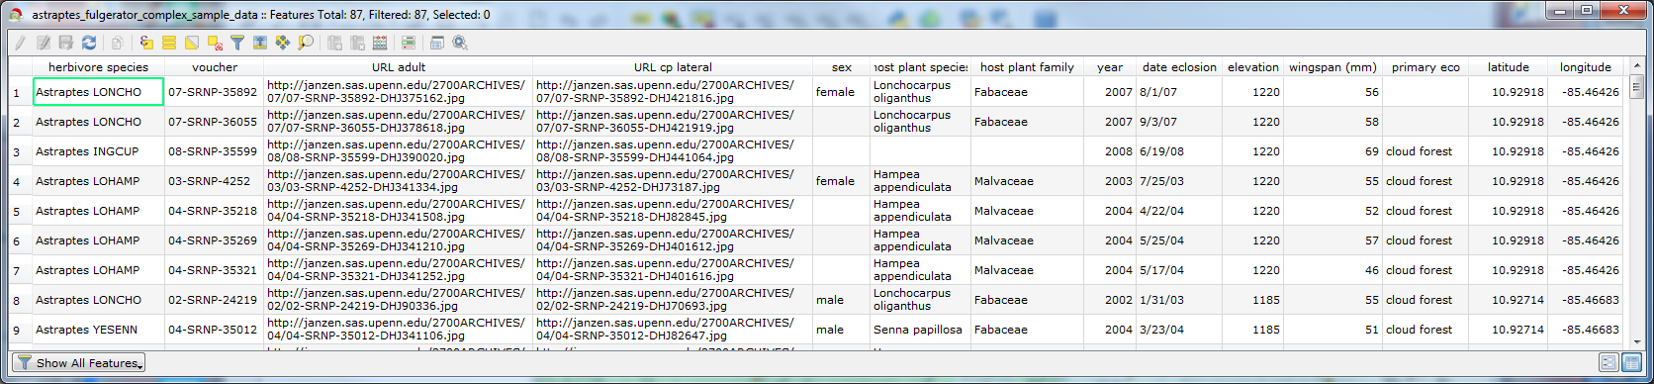Click the vertical scrollbar up arrow
This screenshot has width=1654, height=384.
[x=1635, y=66]
